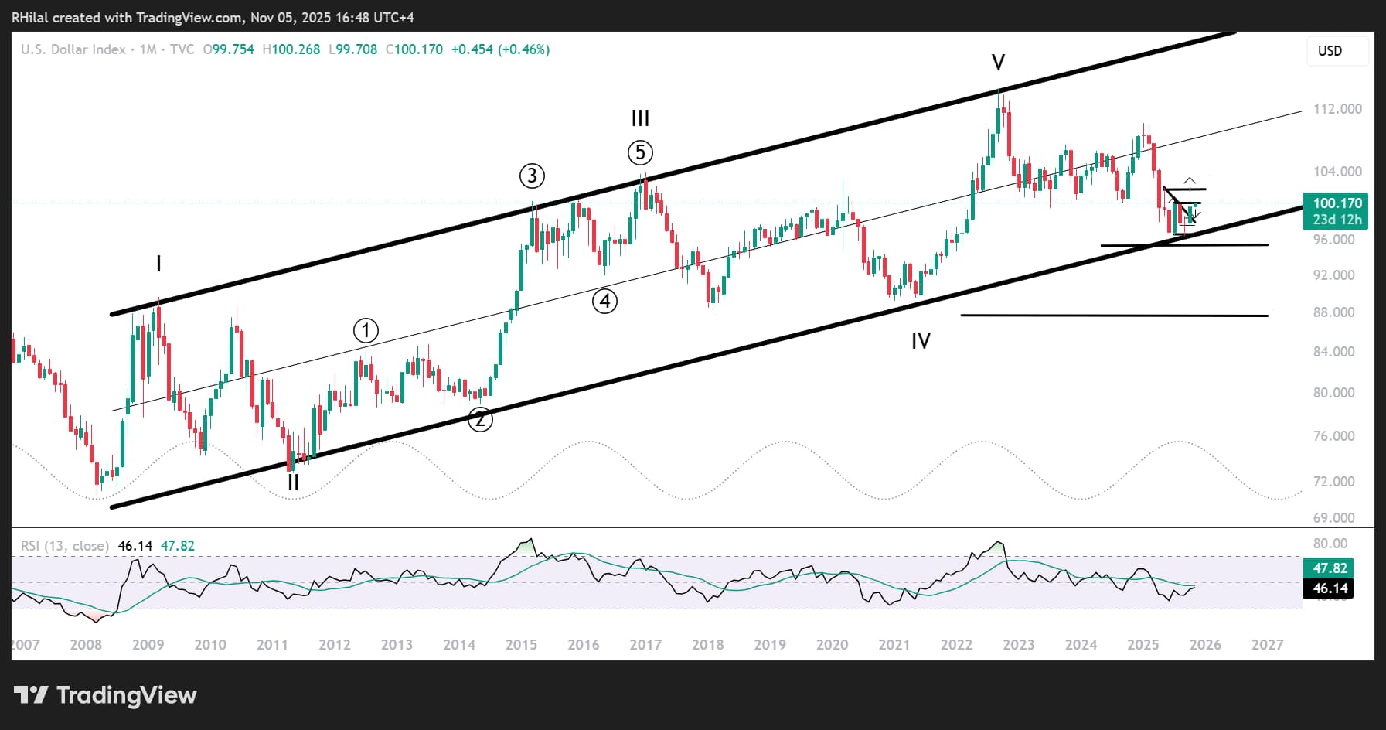1386x730 pixels.
Task: Click the U.S. Dollar Index symbol title
Action: coord(73,49)
